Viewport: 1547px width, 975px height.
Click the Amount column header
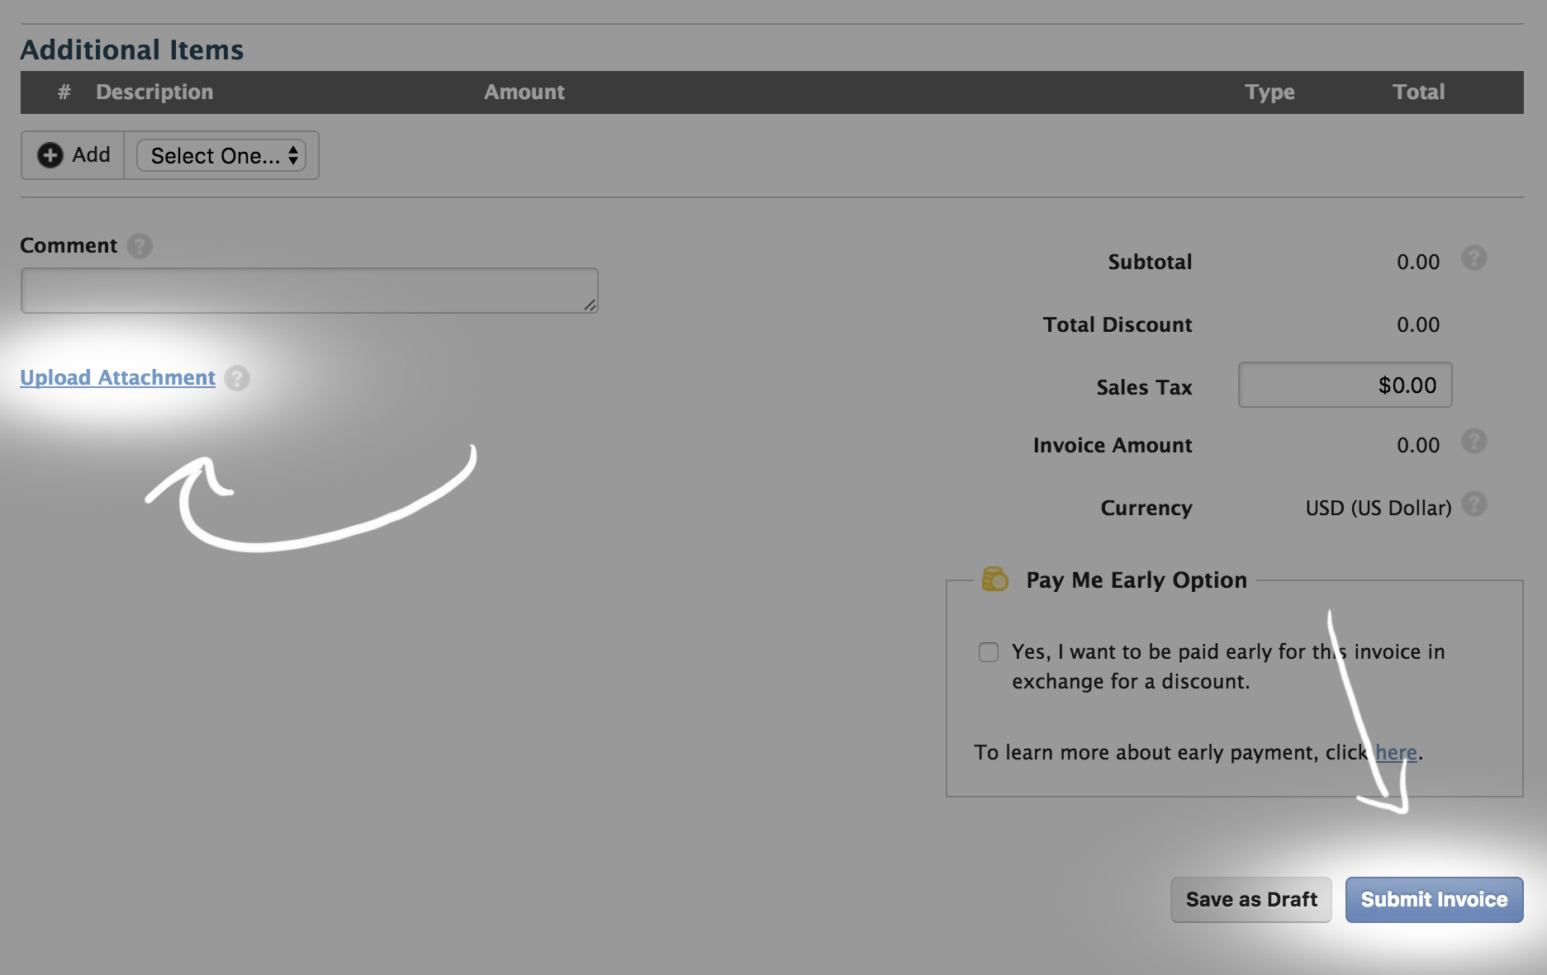524,92
